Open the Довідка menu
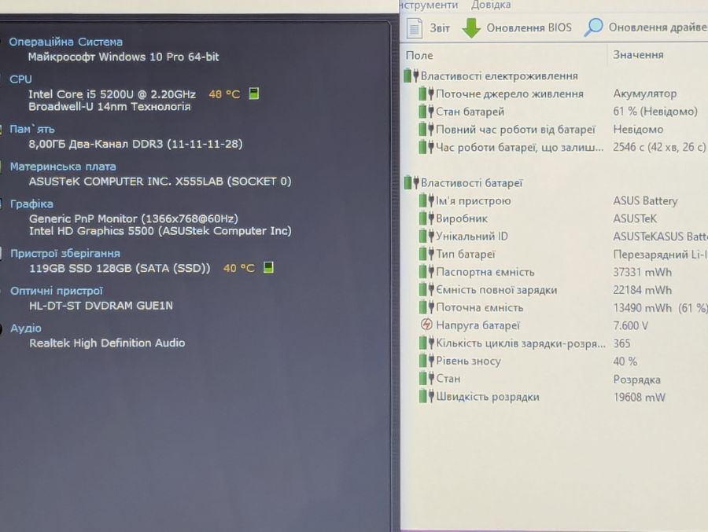 tap(491, 5)
